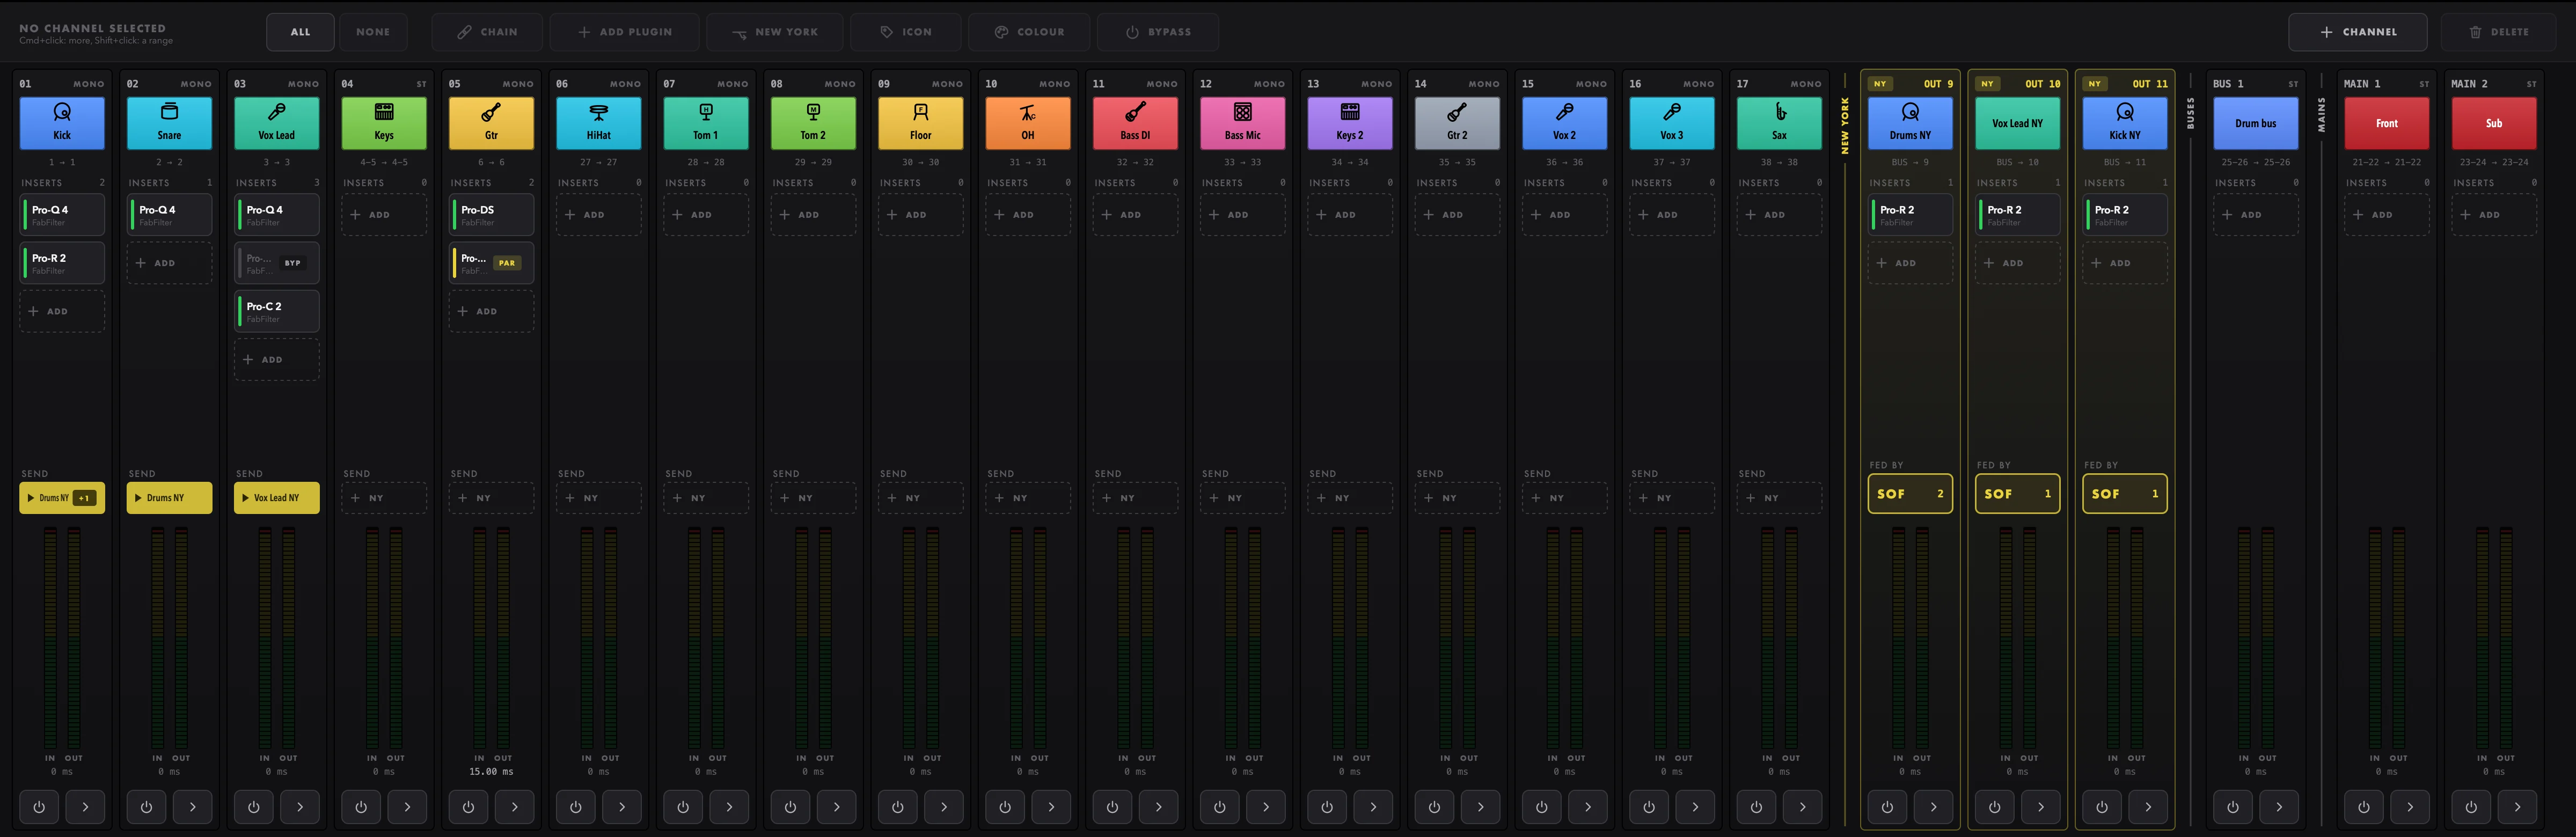This screenshot has height=837, width=2576.
Task: Select the Keys keyboard channel tile
Action: [384, 123]
